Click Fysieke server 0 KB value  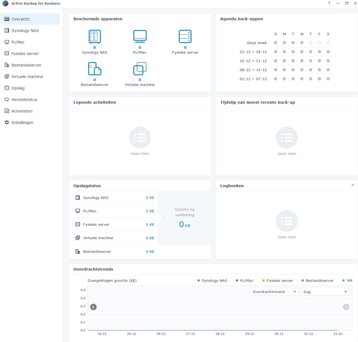point(150,225)
